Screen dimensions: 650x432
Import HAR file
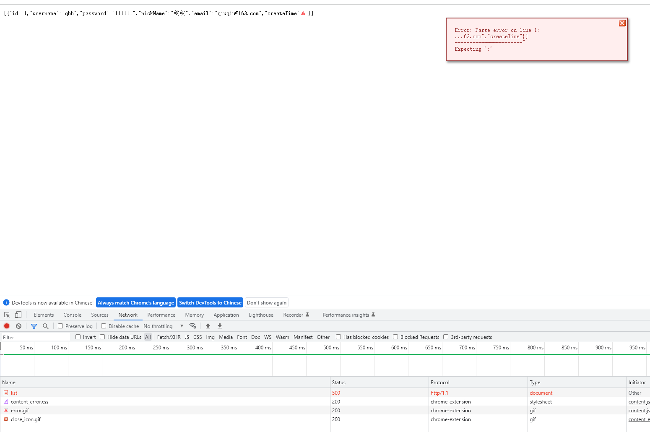208,326
